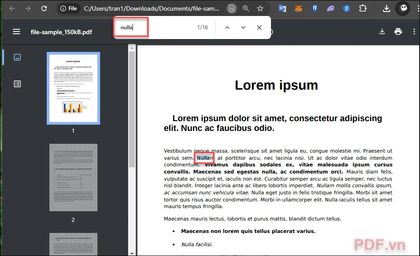Click the thumbnail panel scrollbar thumb
This screenshot has height=256, width=420.
pyautogui.click(x=132, y=110)
